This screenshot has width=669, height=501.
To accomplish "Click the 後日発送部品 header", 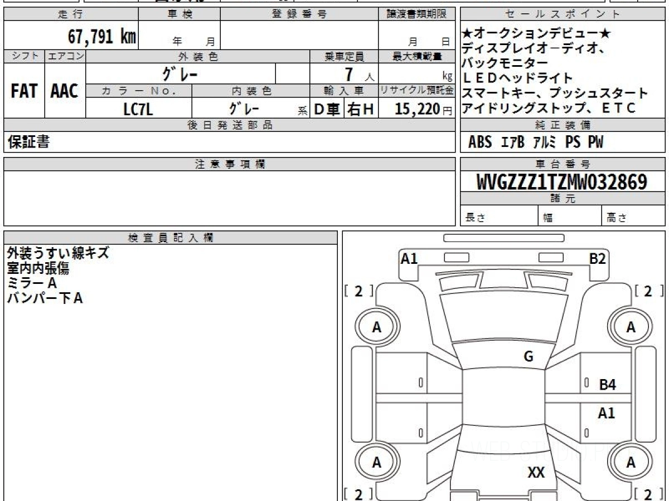I will coord(229,125).
